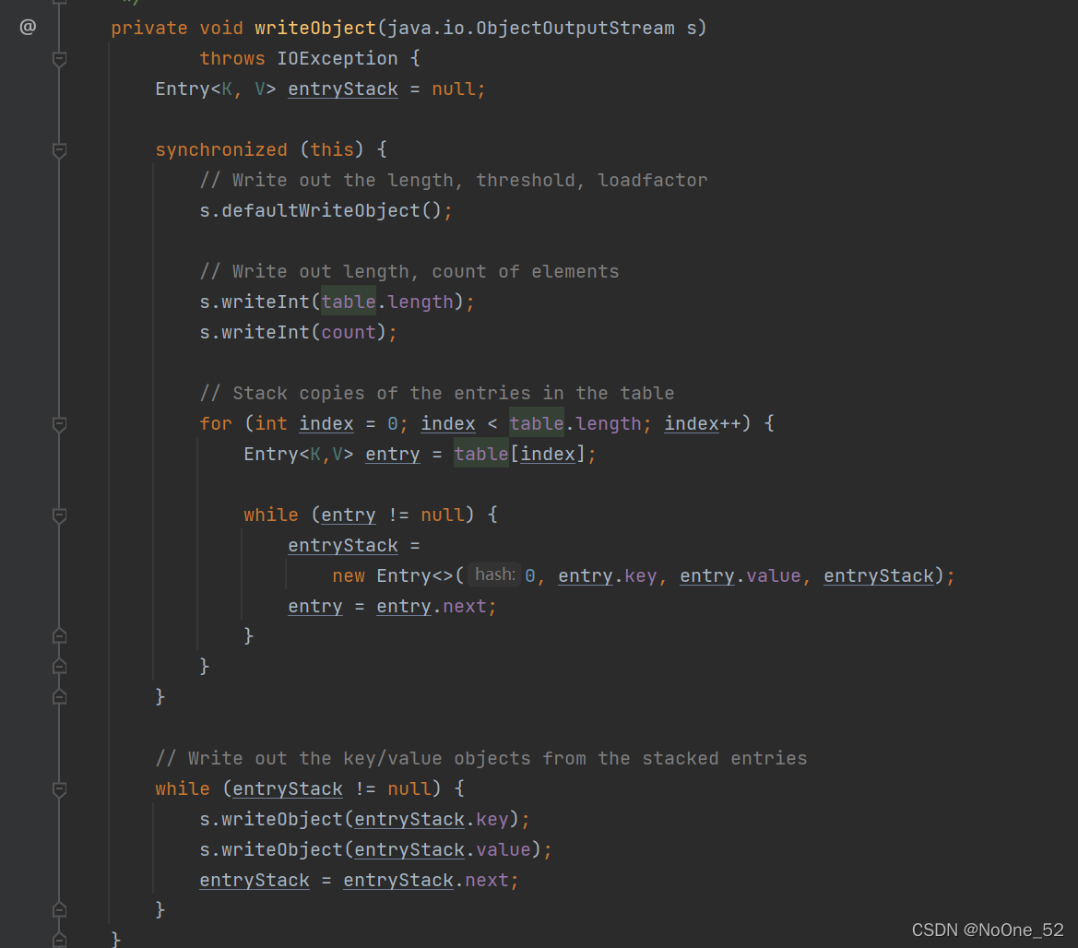Collapse the while (entry != null) fold marker
The width and height of the screenshot is (1078, 948).
click(x=60, y=515)
